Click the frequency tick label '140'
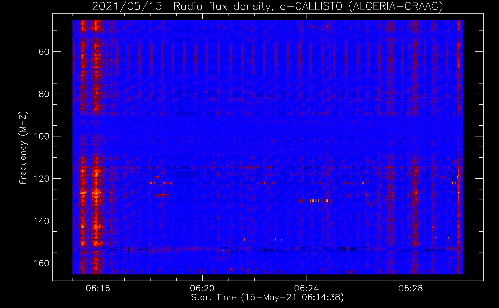Image resolution: width=499 pixels, height=308 pixels. pyautogui.click(x=41, y=221)
